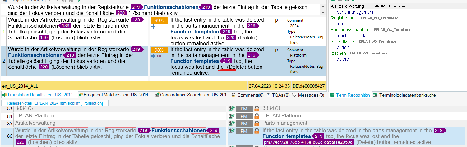Viewport: 467px width, 147px height.
Task: Click the 'parts management' term translation
Action: coord(355,12)
